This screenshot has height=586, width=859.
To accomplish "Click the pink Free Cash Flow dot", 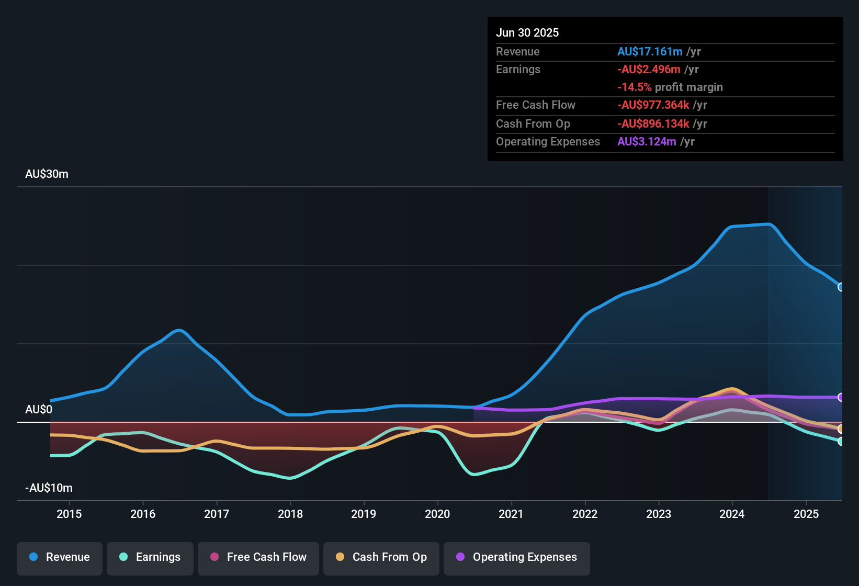I will (x=214, y=557).
